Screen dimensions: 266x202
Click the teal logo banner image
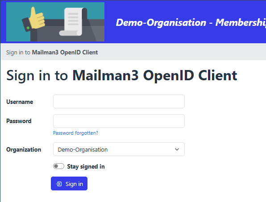coord(55,22)
